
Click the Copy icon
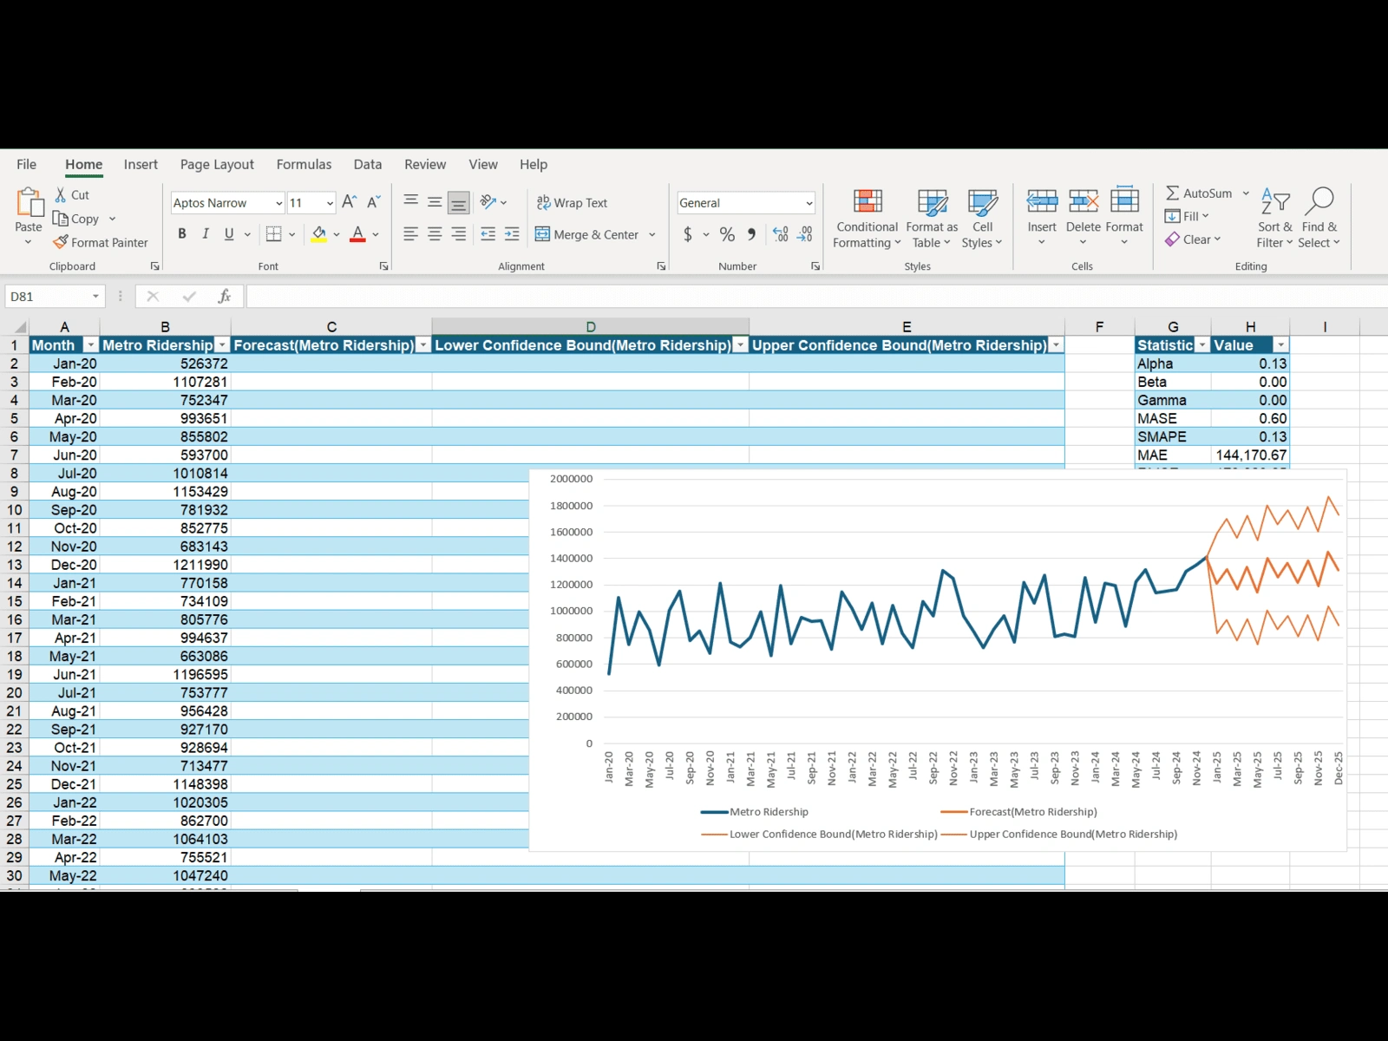61,219
